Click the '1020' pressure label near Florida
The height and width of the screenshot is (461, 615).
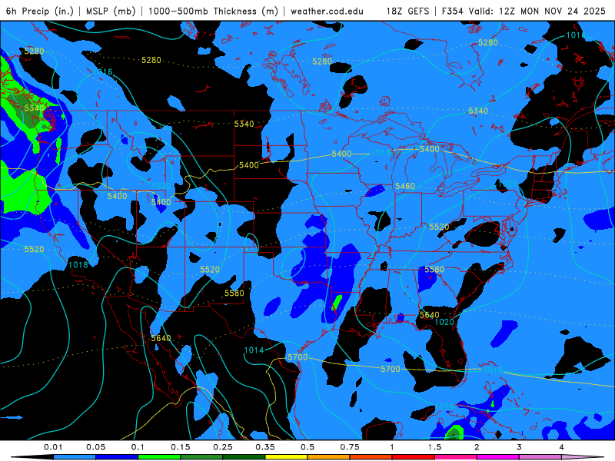click(x=444, y=322)
